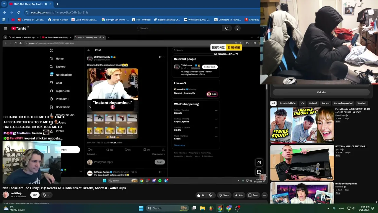Save the video to a playlist

tap(253, 195)
